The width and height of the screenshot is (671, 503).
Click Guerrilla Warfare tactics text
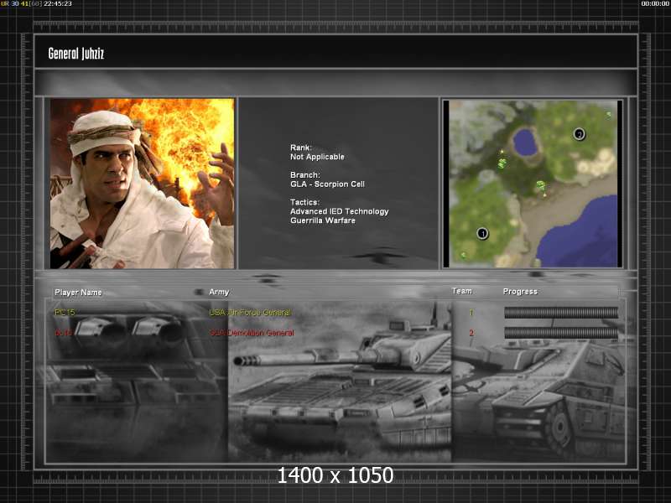(323, 220)
